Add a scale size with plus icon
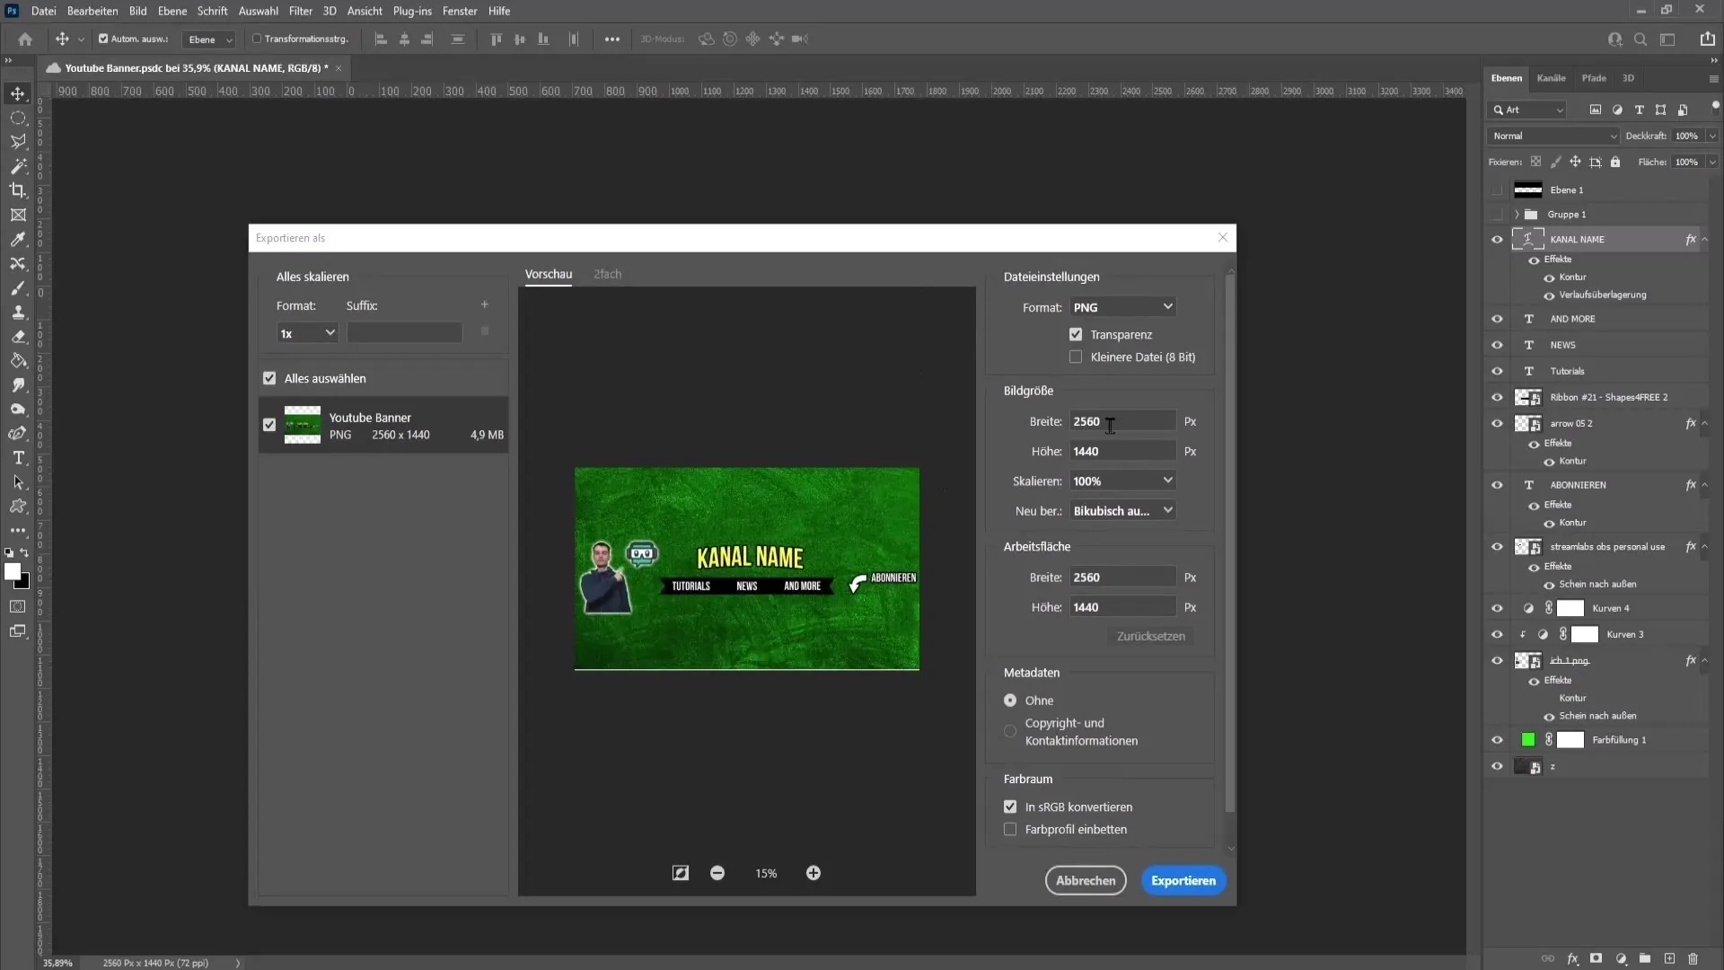 click(485, 304)
